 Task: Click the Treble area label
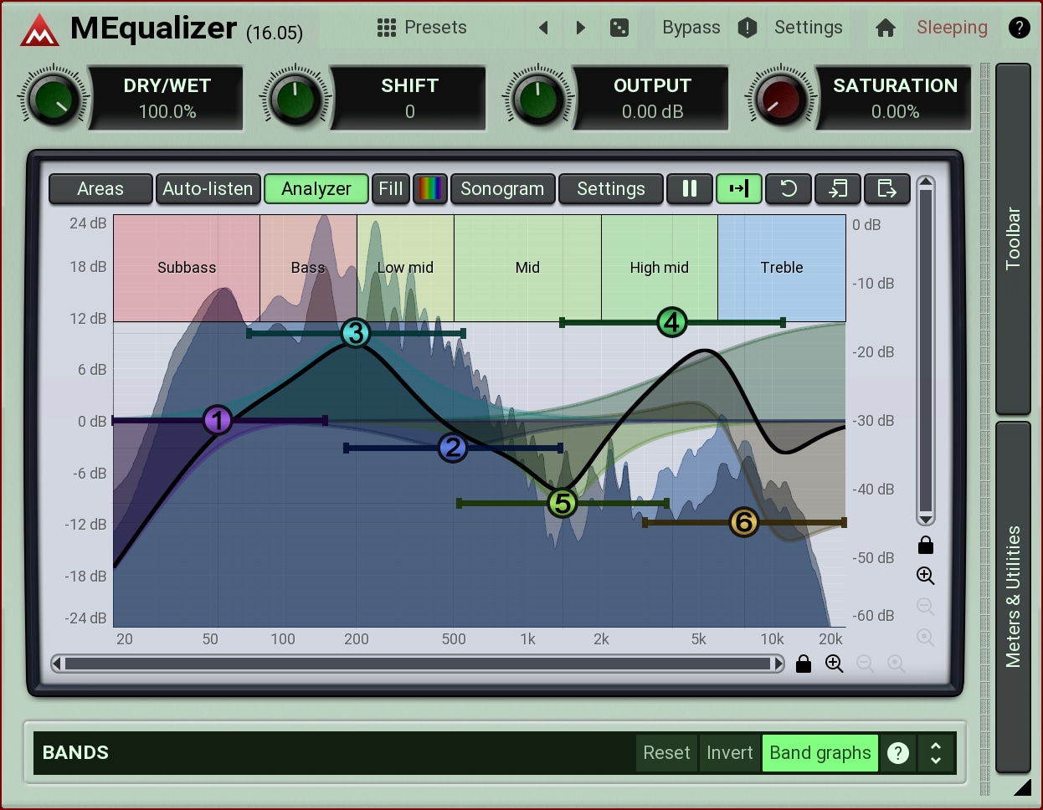782,268
